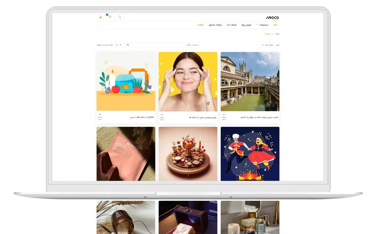Open the user account icon

(100, 17)
